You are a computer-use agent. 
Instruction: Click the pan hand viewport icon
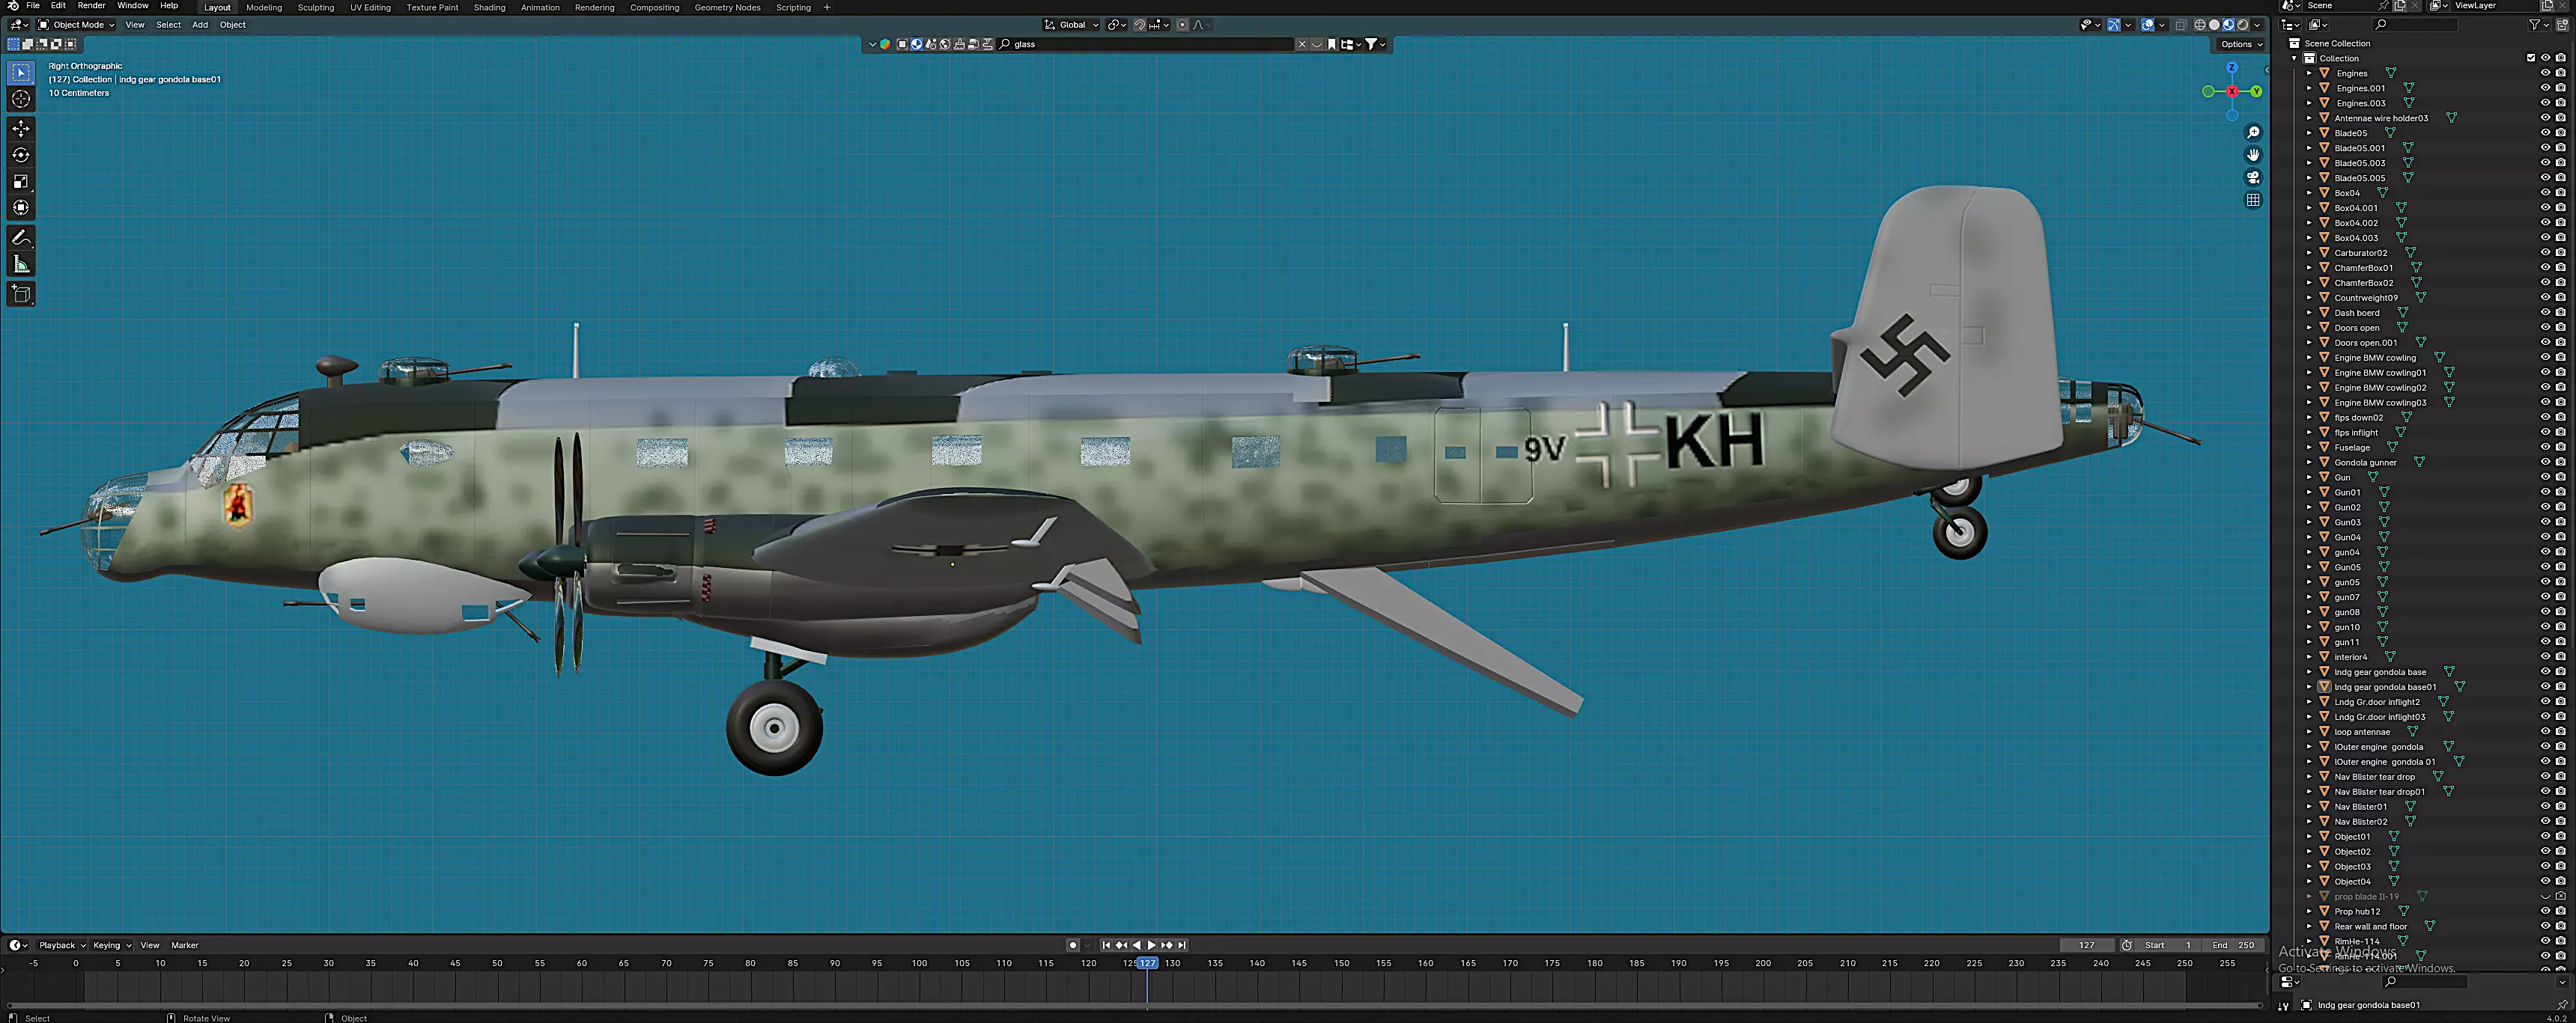[x=2253, y=155]
